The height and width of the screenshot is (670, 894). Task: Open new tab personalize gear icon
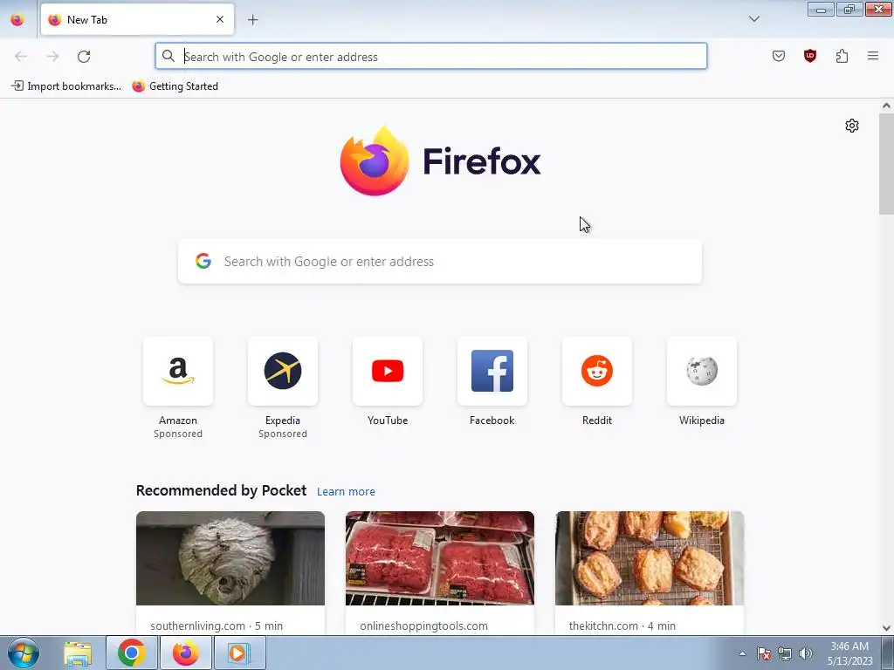tap(852, 126)
